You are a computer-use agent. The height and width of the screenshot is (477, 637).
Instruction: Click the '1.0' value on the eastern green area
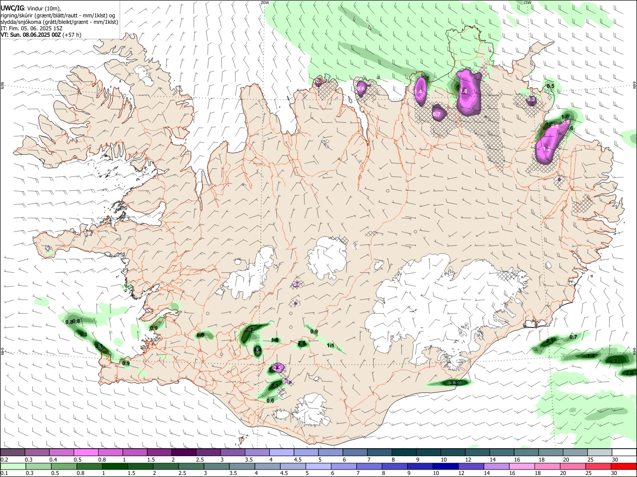coord(565,116)
